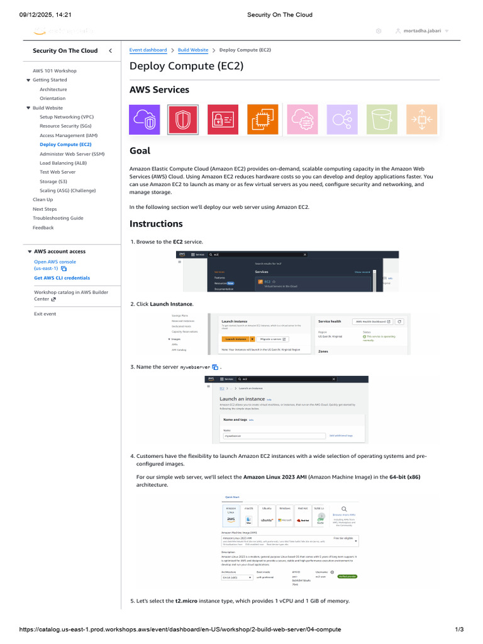Open the mortadha.jabari user dropdown arrow

[x=447, y=31]
